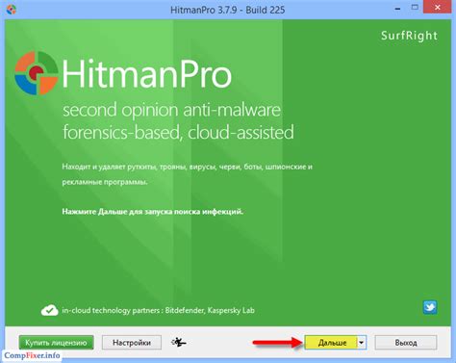456x363 pixels.
Task: Click the 'second opinion anti-malware' tagline
Action: point(171,110)
